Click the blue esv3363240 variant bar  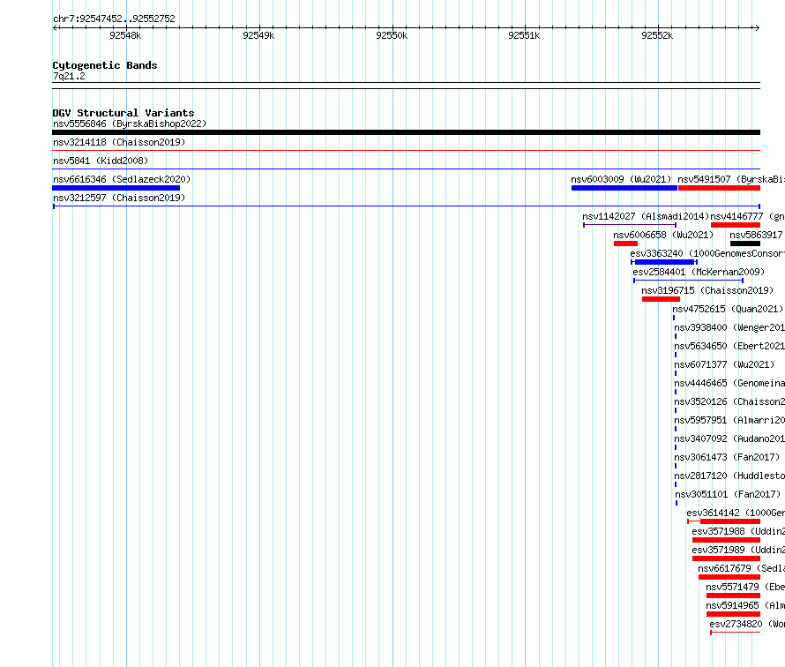click(664, 262)
